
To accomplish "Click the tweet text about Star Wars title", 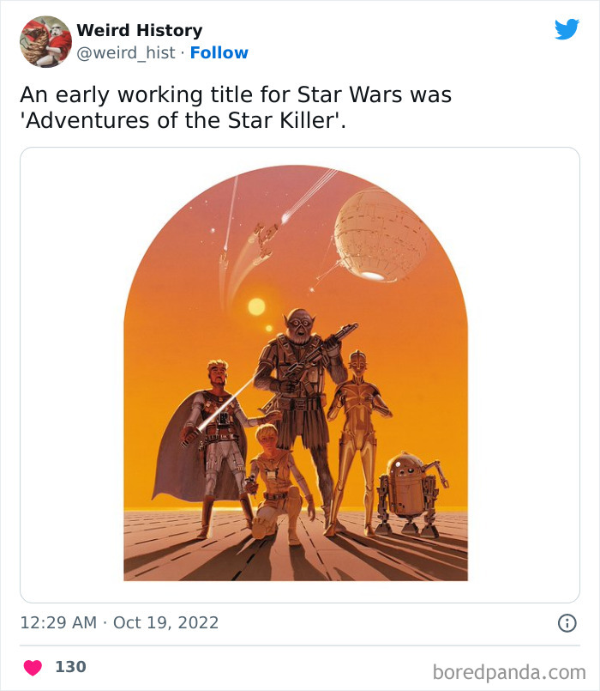I will [x=235, y=94].
